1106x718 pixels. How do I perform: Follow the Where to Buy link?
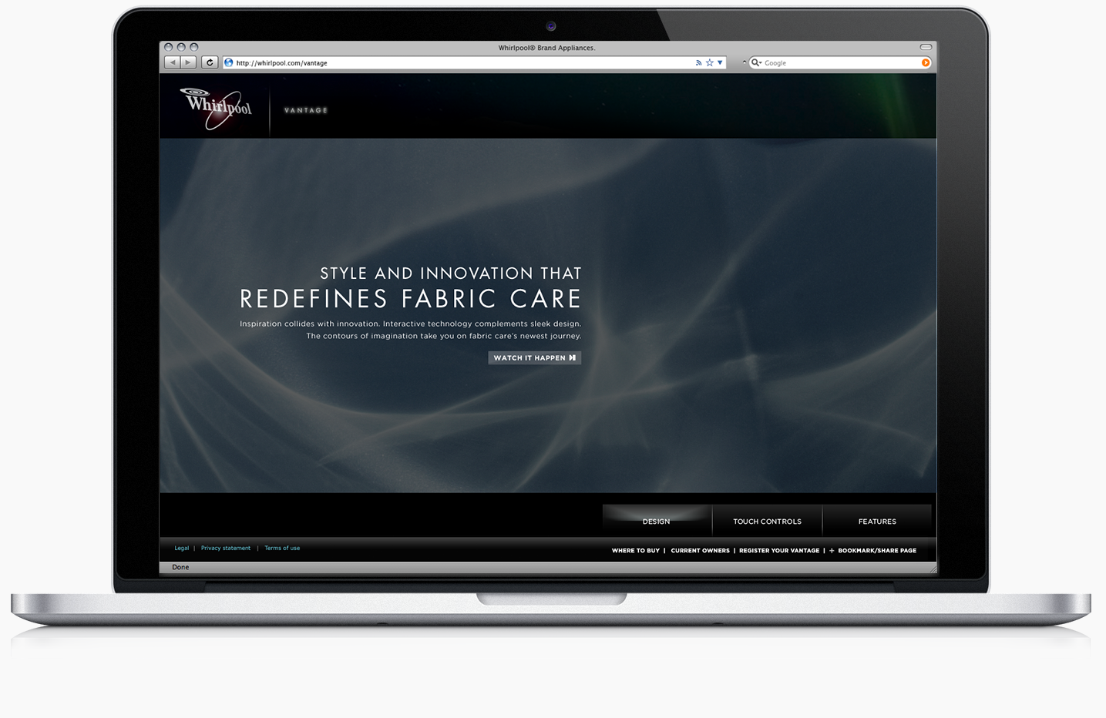tap(635, 551)
